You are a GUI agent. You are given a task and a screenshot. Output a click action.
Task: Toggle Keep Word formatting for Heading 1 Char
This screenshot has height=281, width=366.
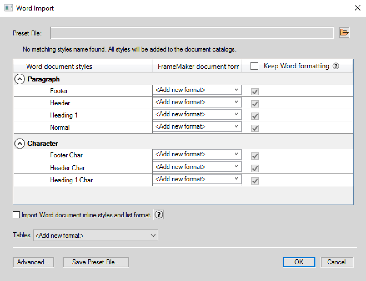tap(255, 180)
